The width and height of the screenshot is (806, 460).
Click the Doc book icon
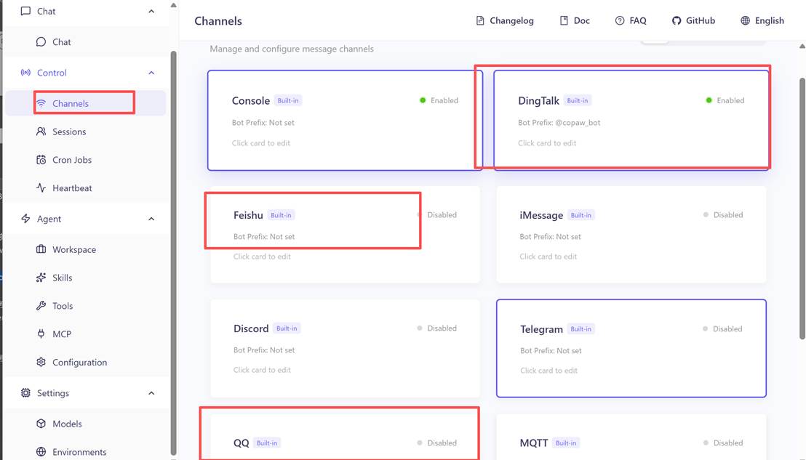564,20
